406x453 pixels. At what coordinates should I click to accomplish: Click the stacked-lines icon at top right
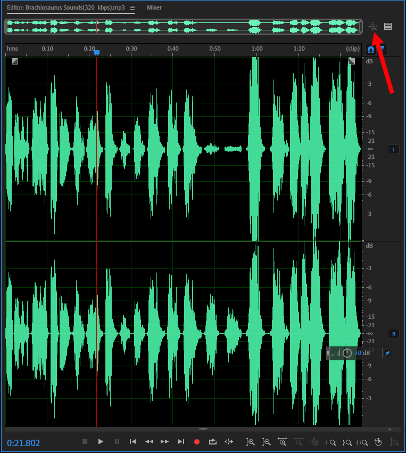pyautogui.click(x=388, y=27)
